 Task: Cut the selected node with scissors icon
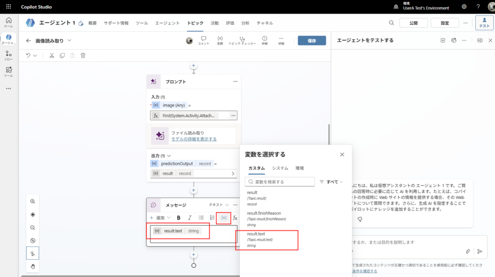pyautogui.click(x=52, y=56)
